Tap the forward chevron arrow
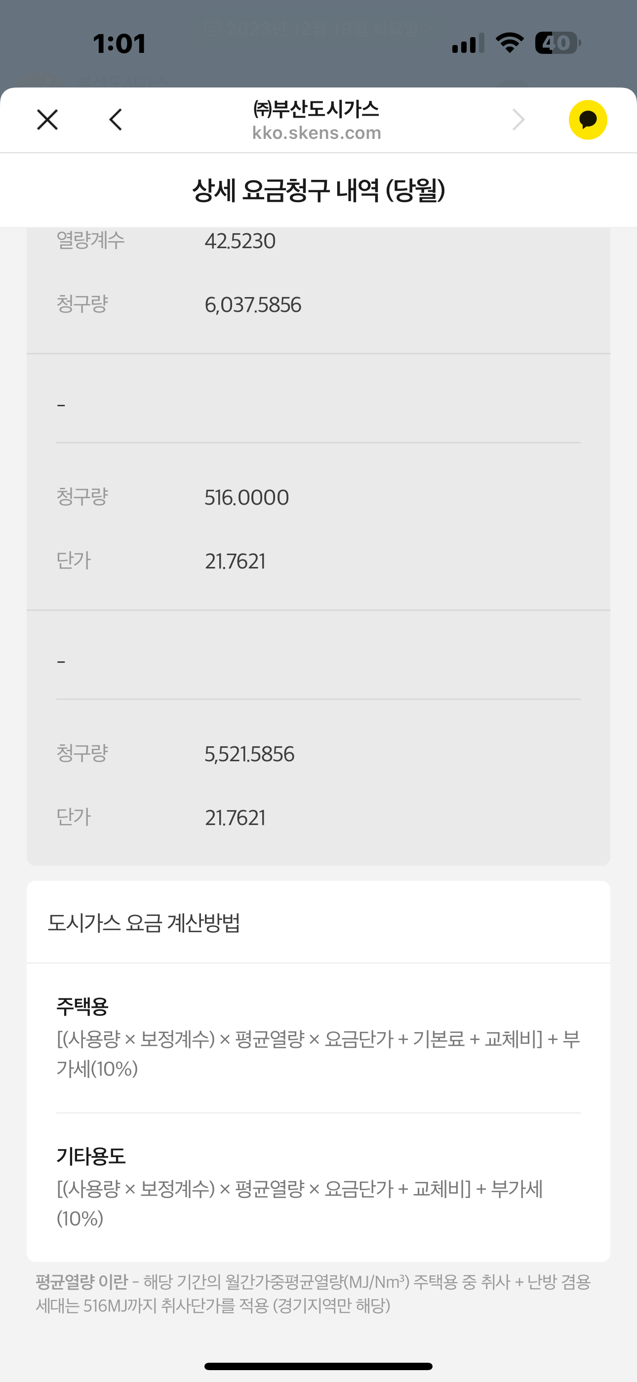637x1382 pixels. pos(518,120)
